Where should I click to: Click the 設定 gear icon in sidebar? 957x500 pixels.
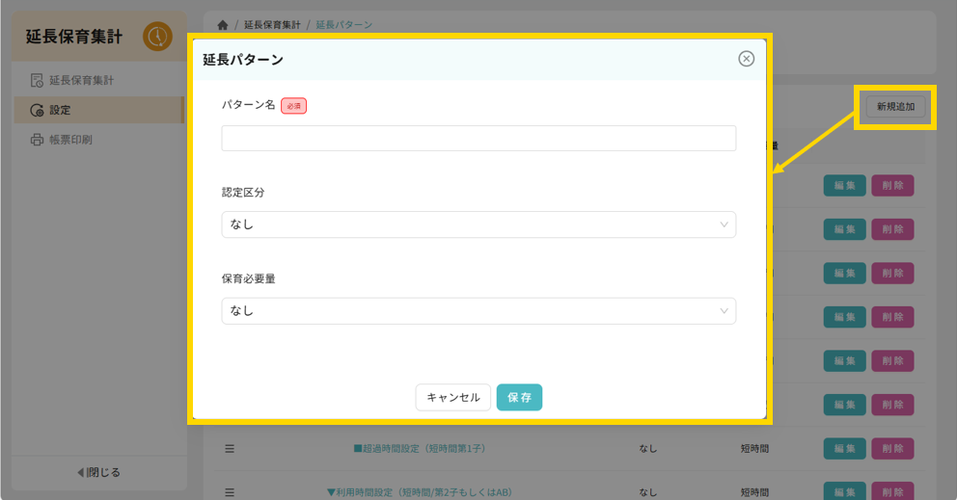(37, 110)
